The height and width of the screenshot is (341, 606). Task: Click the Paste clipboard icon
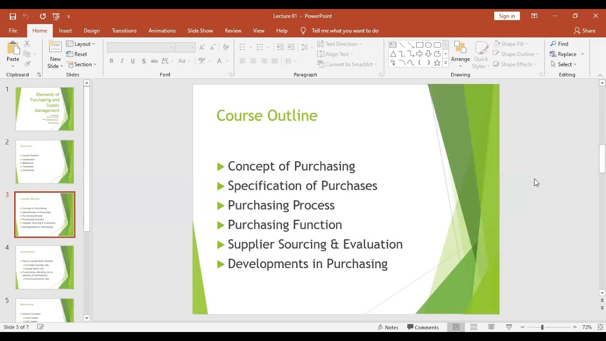[13, 48]
